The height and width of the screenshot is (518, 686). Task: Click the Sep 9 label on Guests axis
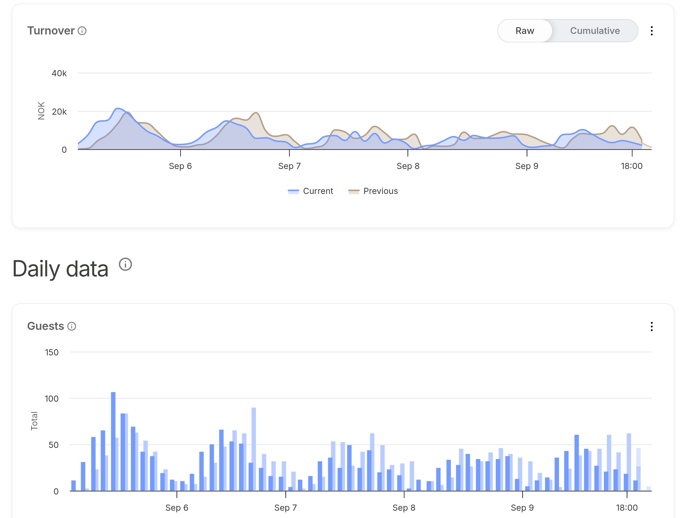click(x=522, y=508)
